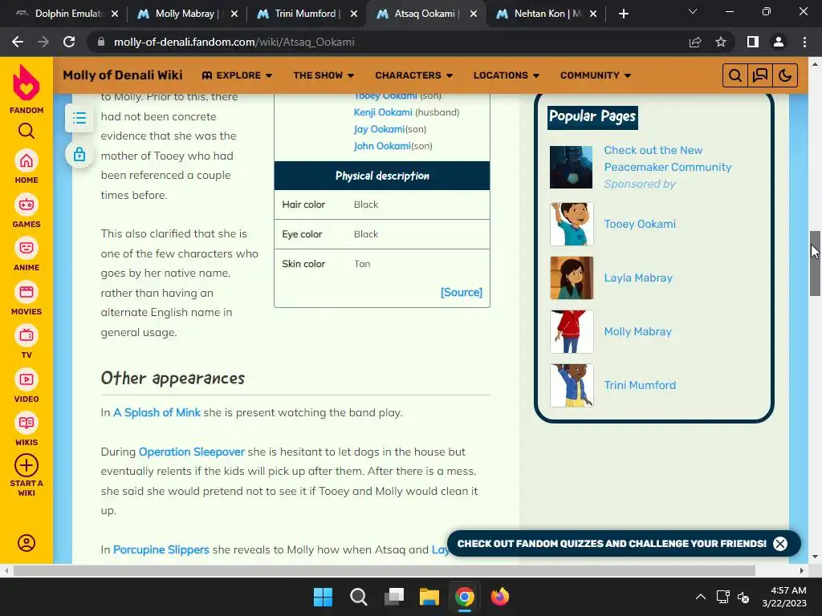Open the Fandom logo home link
822x616 pixels.
26,88
